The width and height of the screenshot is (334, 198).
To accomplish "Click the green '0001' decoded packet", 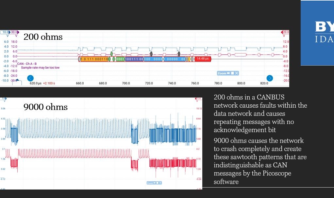I will 120,59.
